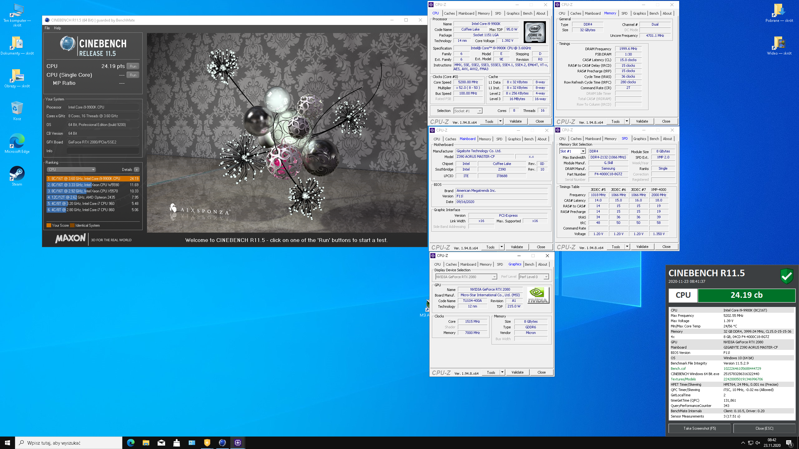Open the Cinebench Help menu
The image size is (799, 449).
tap(57, 28)
